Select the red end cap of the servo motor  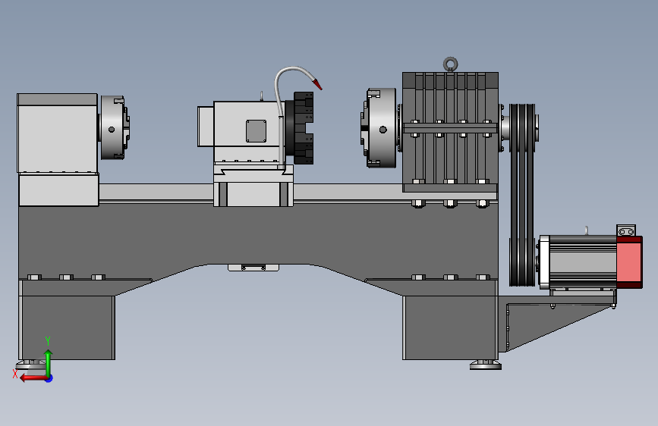(629, 262)
